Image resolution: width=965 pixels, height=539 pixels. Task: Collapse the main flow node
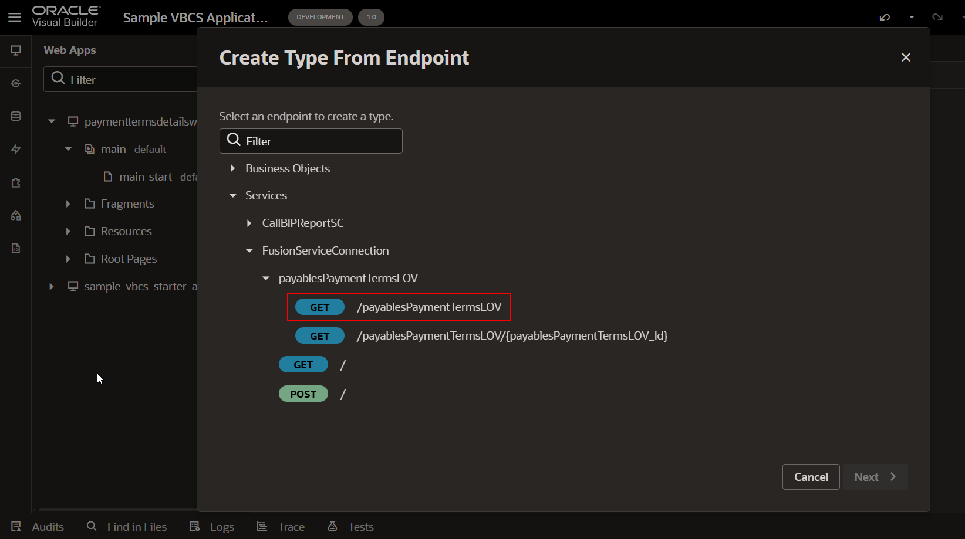pos(68,149)
